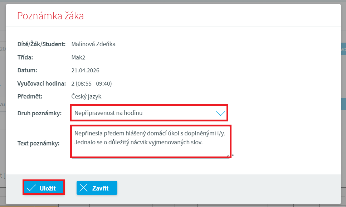346x207 pixels.
Task: Click the date value 21.04.2026
Action: click(x=85, y=70)
